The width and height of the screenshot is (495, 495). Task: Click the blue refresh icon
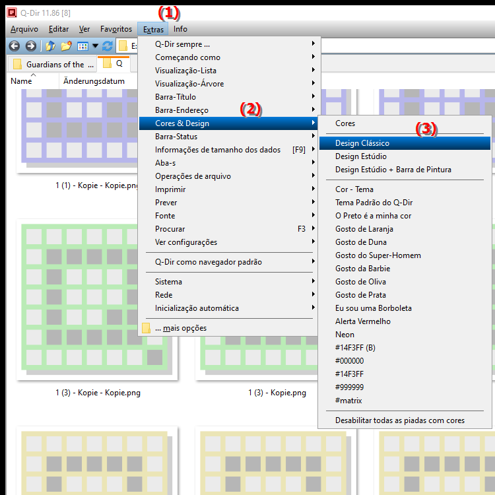108,46
